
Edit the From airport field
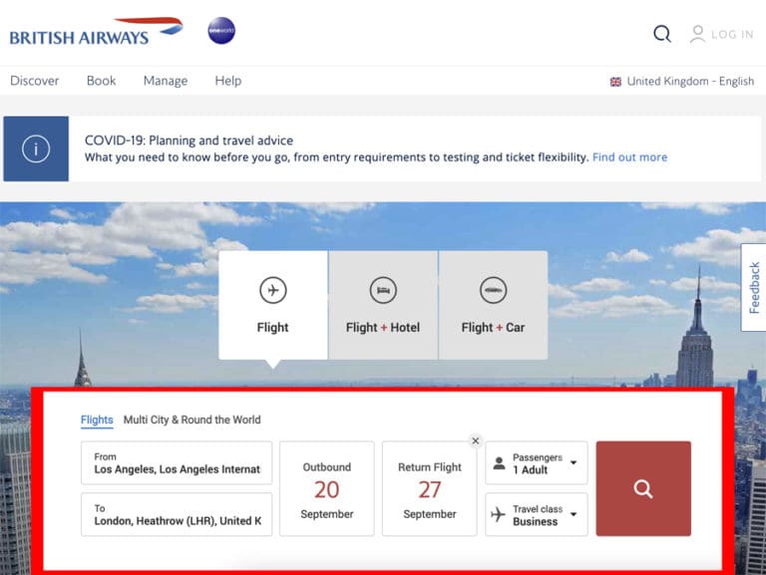[177, 462]
